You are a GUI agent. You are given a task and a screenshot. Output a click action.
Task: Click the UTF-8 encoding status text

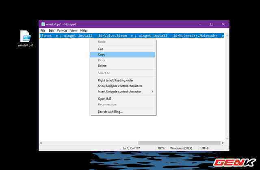point(204,148)
